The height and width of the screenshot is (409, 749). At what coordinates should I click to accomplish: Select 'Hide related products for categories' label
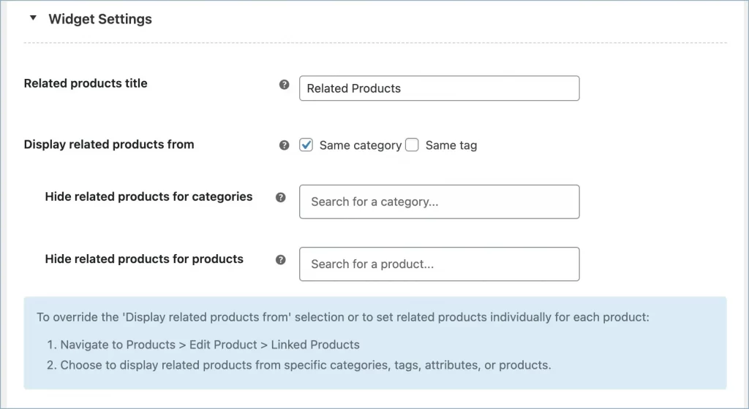148,196
